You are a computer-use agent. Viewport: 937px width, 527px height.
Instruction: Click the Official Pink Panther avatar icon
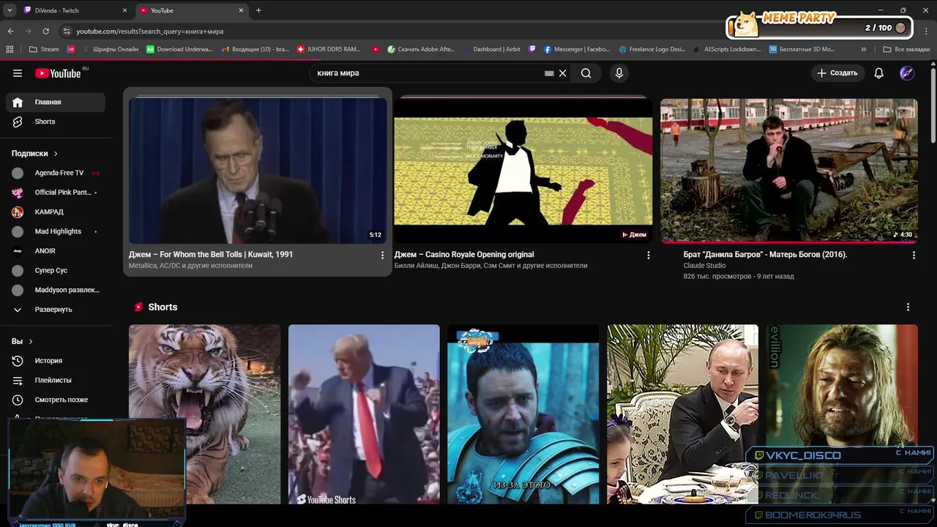pos(18,193)
